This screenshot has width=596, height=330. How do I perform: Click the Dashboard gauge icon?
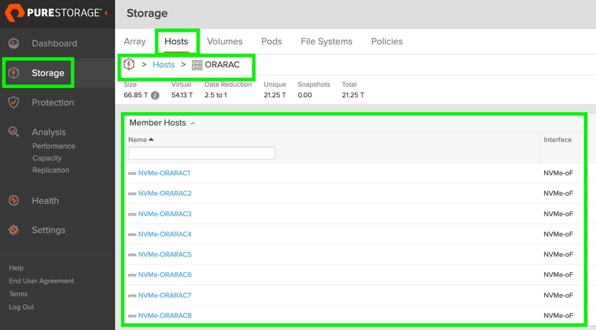tap(14, 44)
